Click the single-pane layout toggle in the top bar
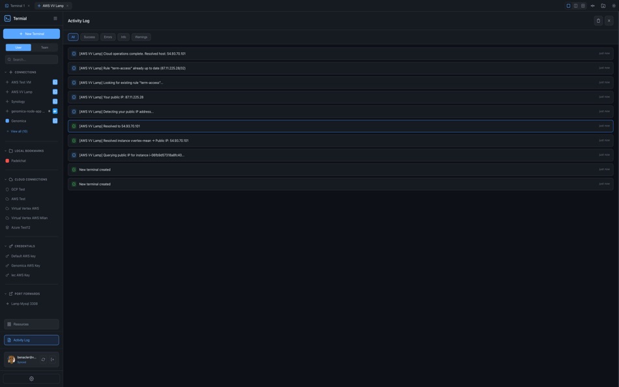619x387 pixels. (568, 5)
